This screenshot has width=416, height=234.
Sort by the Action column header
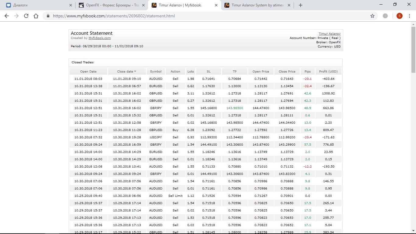[x=175, y=71]
